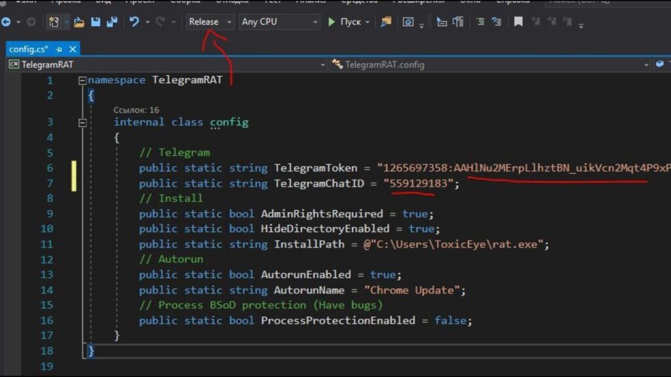Image resolution: width=671 pixels, height=377 pixels.
Task: Click the Open File folder icon
Action: coord(79,22)
